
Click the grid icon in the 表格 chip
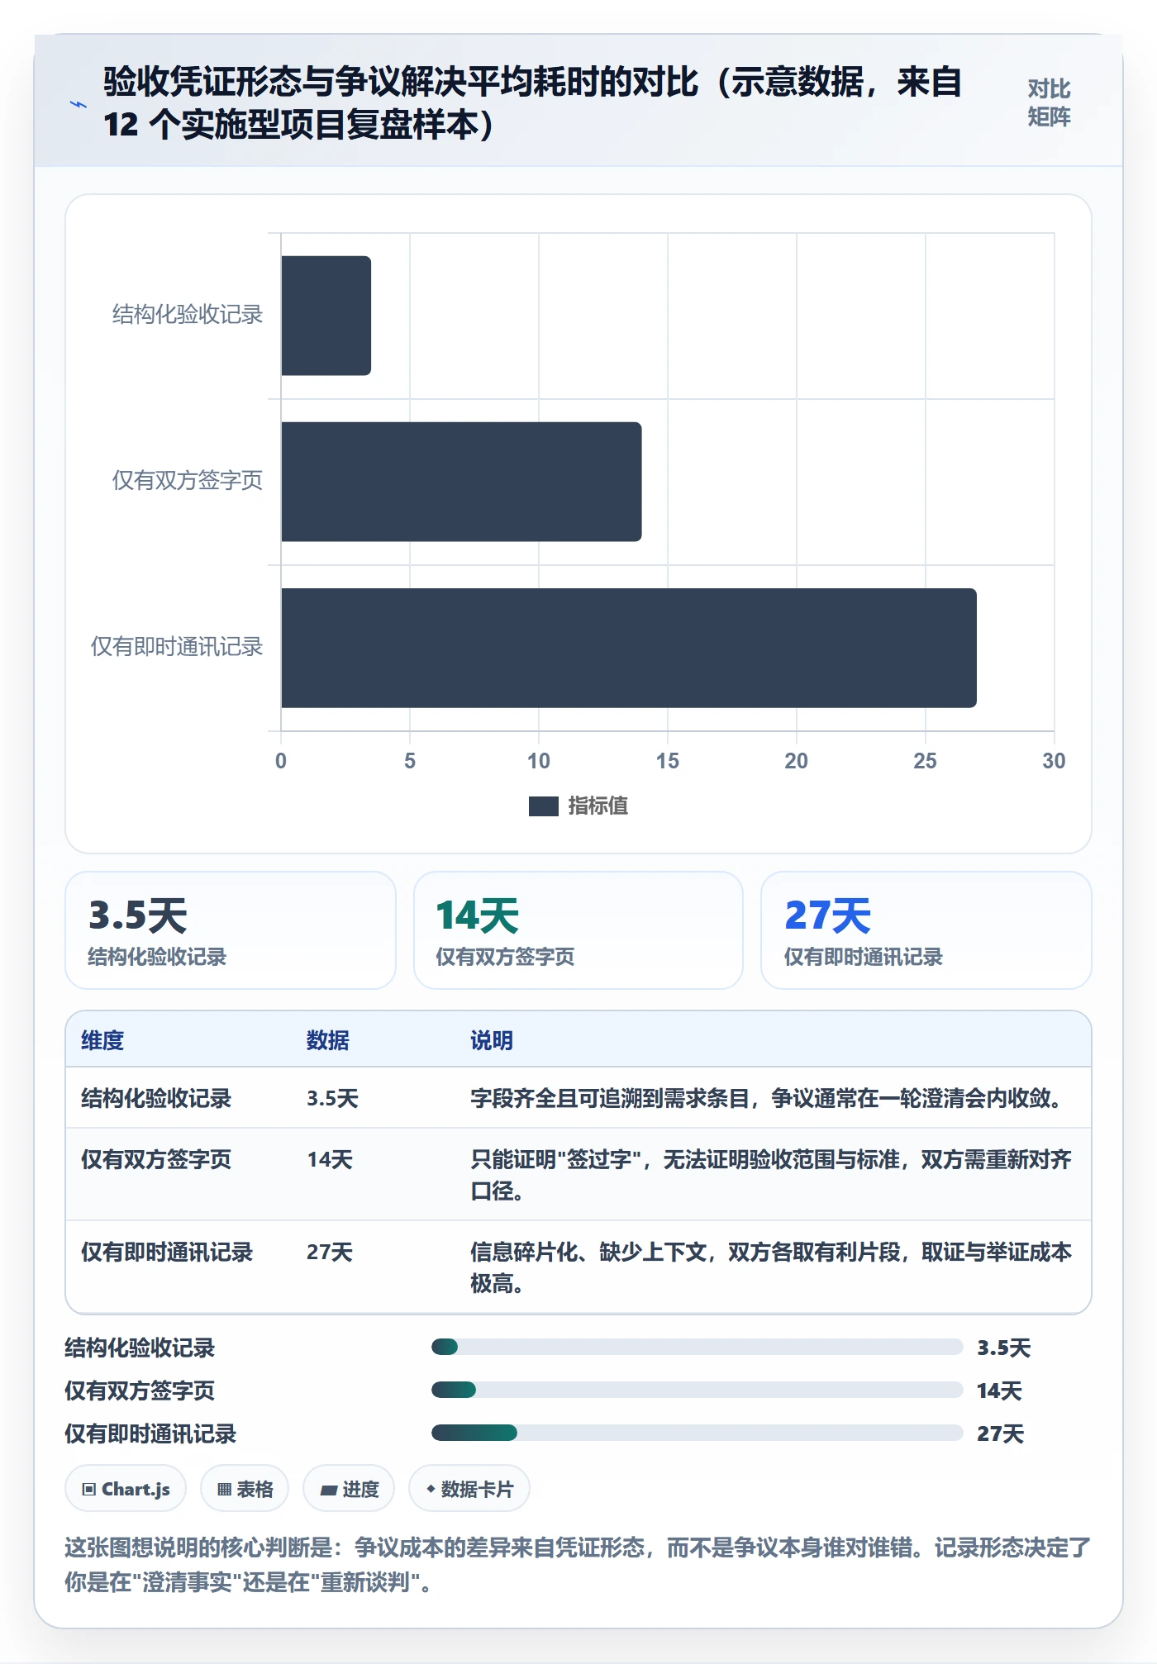coord(224,1490)
